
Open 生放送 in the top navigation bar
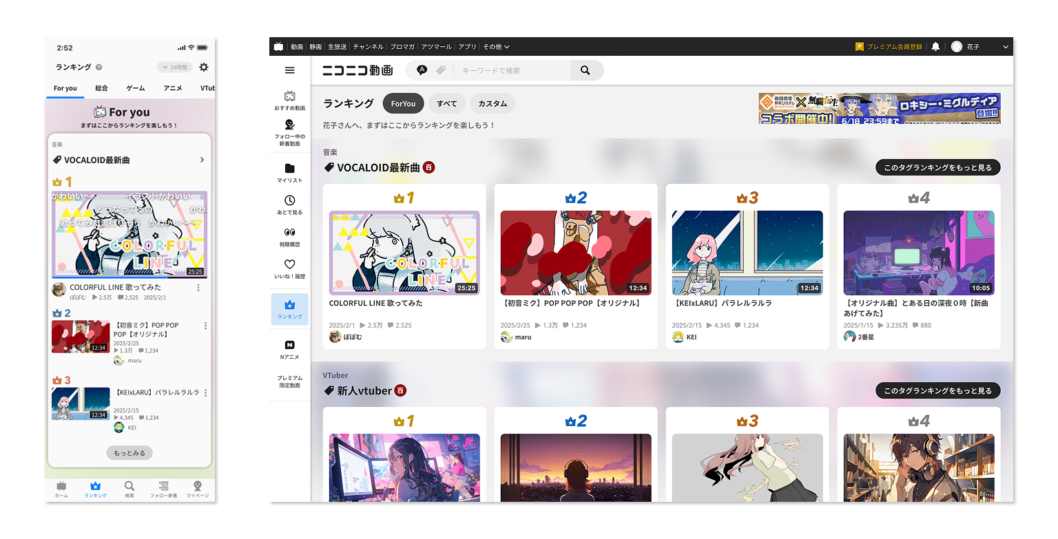click(338, 47)
